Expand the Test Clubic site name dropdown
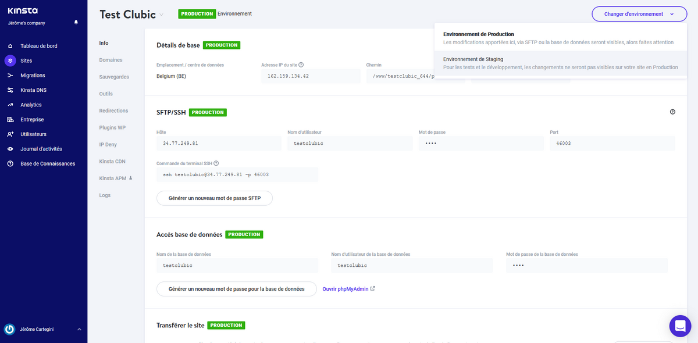Screen dimensions: 698x343 pos(162,15)
